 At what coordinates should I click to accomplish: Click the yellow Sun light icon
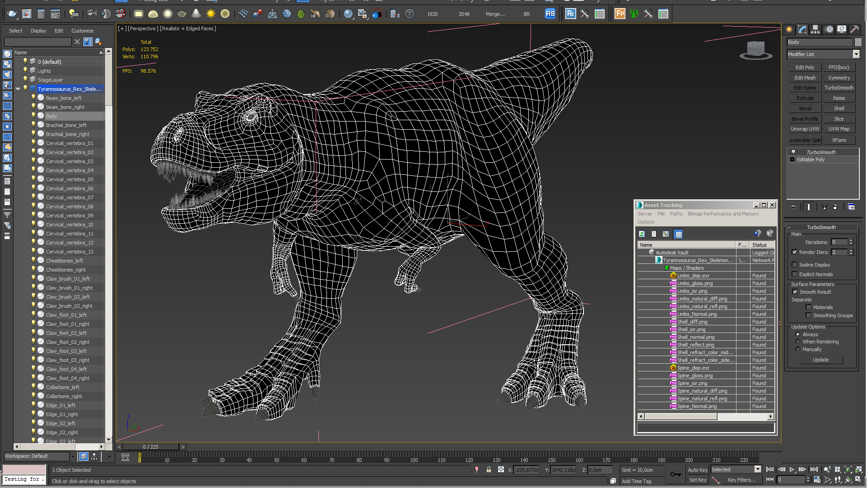pos(210,14)
